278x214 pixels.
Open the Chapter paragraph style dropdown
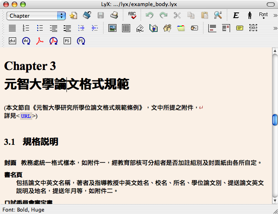pyautogui.click(x=35, y=16)
